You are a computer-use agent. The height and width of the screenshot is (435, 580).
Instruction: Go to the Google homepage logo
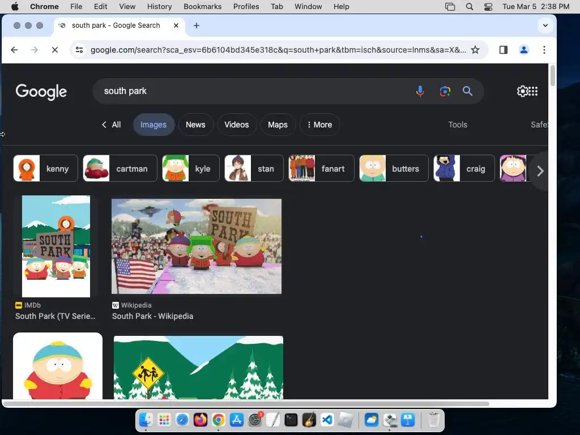click(x=41, y=92)
